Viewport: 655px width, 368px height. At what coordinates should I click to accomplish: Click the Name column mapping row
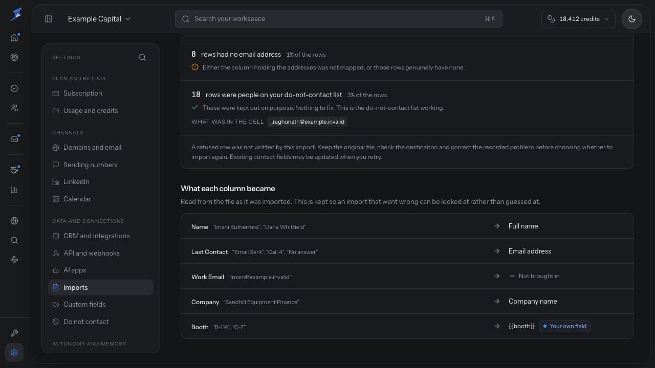pos(407,226)
